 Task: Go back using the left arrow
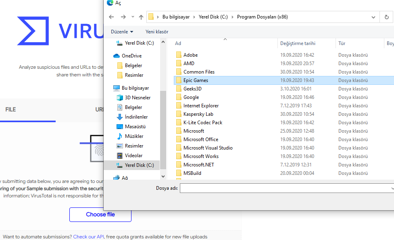click(x=111, y=17)
